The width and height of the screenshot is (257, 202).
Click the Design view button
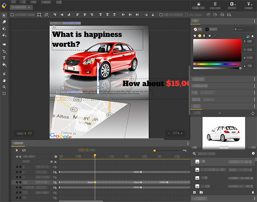[x=199, y=4]
